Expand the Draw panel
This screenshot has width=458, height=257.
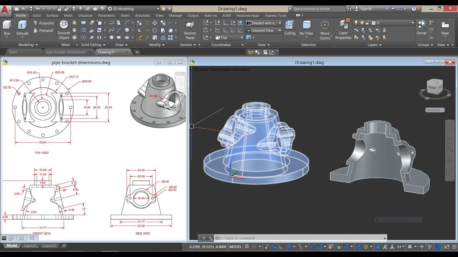click(x=121, y=45)
